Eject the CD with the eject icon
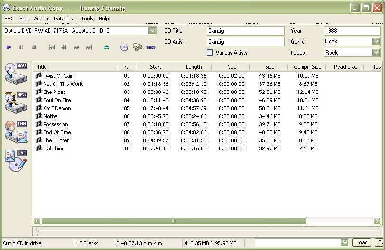The image size is (385, 250). click(106, 47)
